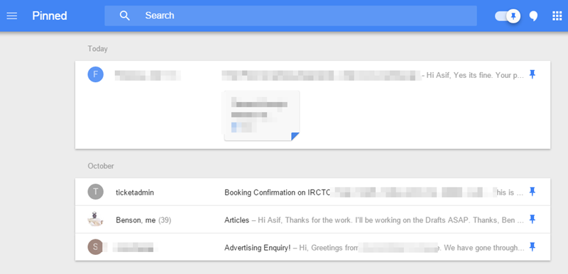Select Benson's profile picture avatar
Screen dimensions: 568x274
pos(96,219)
